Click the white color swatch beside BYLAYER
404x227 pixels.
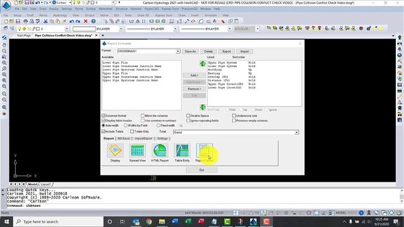[x=84, y=29]
